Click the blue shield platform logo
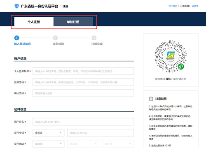 pos(16,6)
